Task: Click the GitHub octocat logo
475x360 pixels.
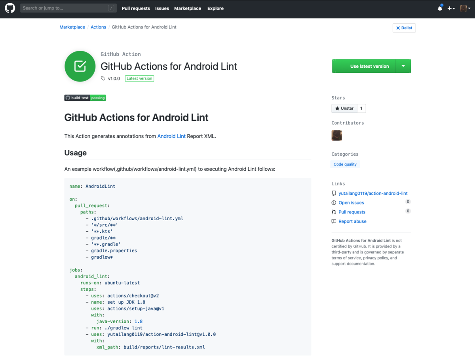Action: coord(10,8)
